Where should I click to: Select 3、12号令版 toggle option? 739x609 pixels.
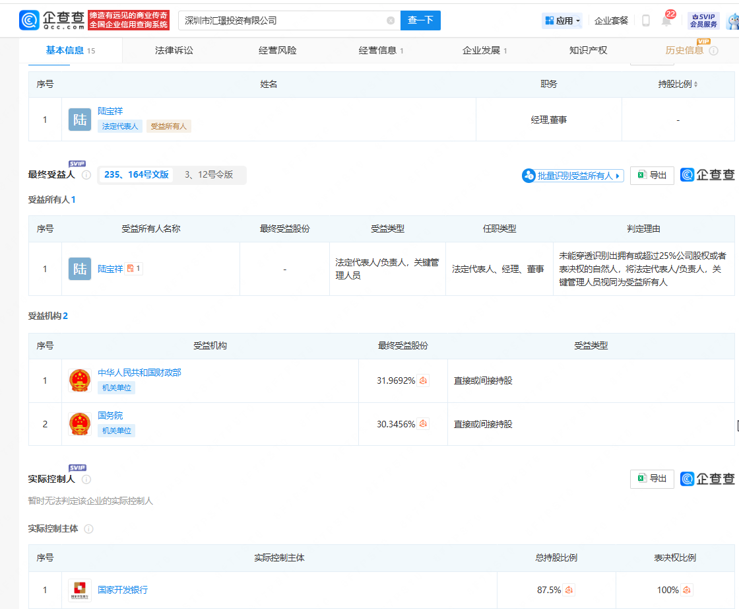209,175
